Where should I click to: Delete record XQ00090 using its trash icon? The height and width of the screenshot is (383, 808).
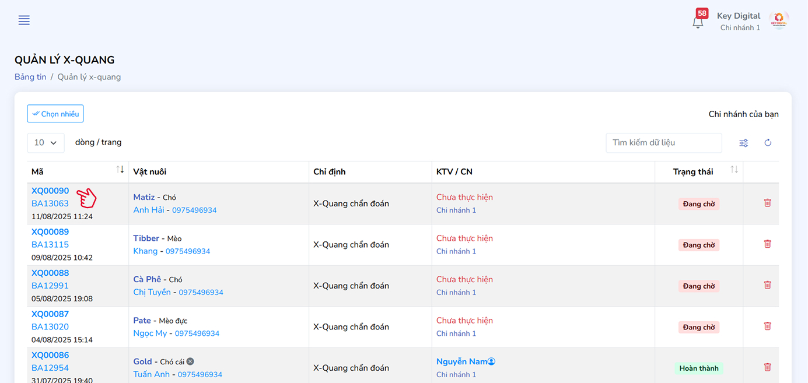[x=767, y=203]
